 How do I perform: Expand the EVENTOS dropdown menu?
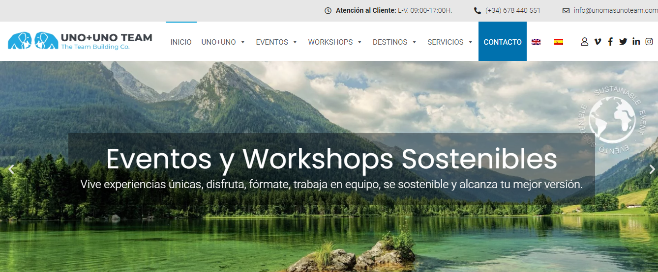[276, 42]
